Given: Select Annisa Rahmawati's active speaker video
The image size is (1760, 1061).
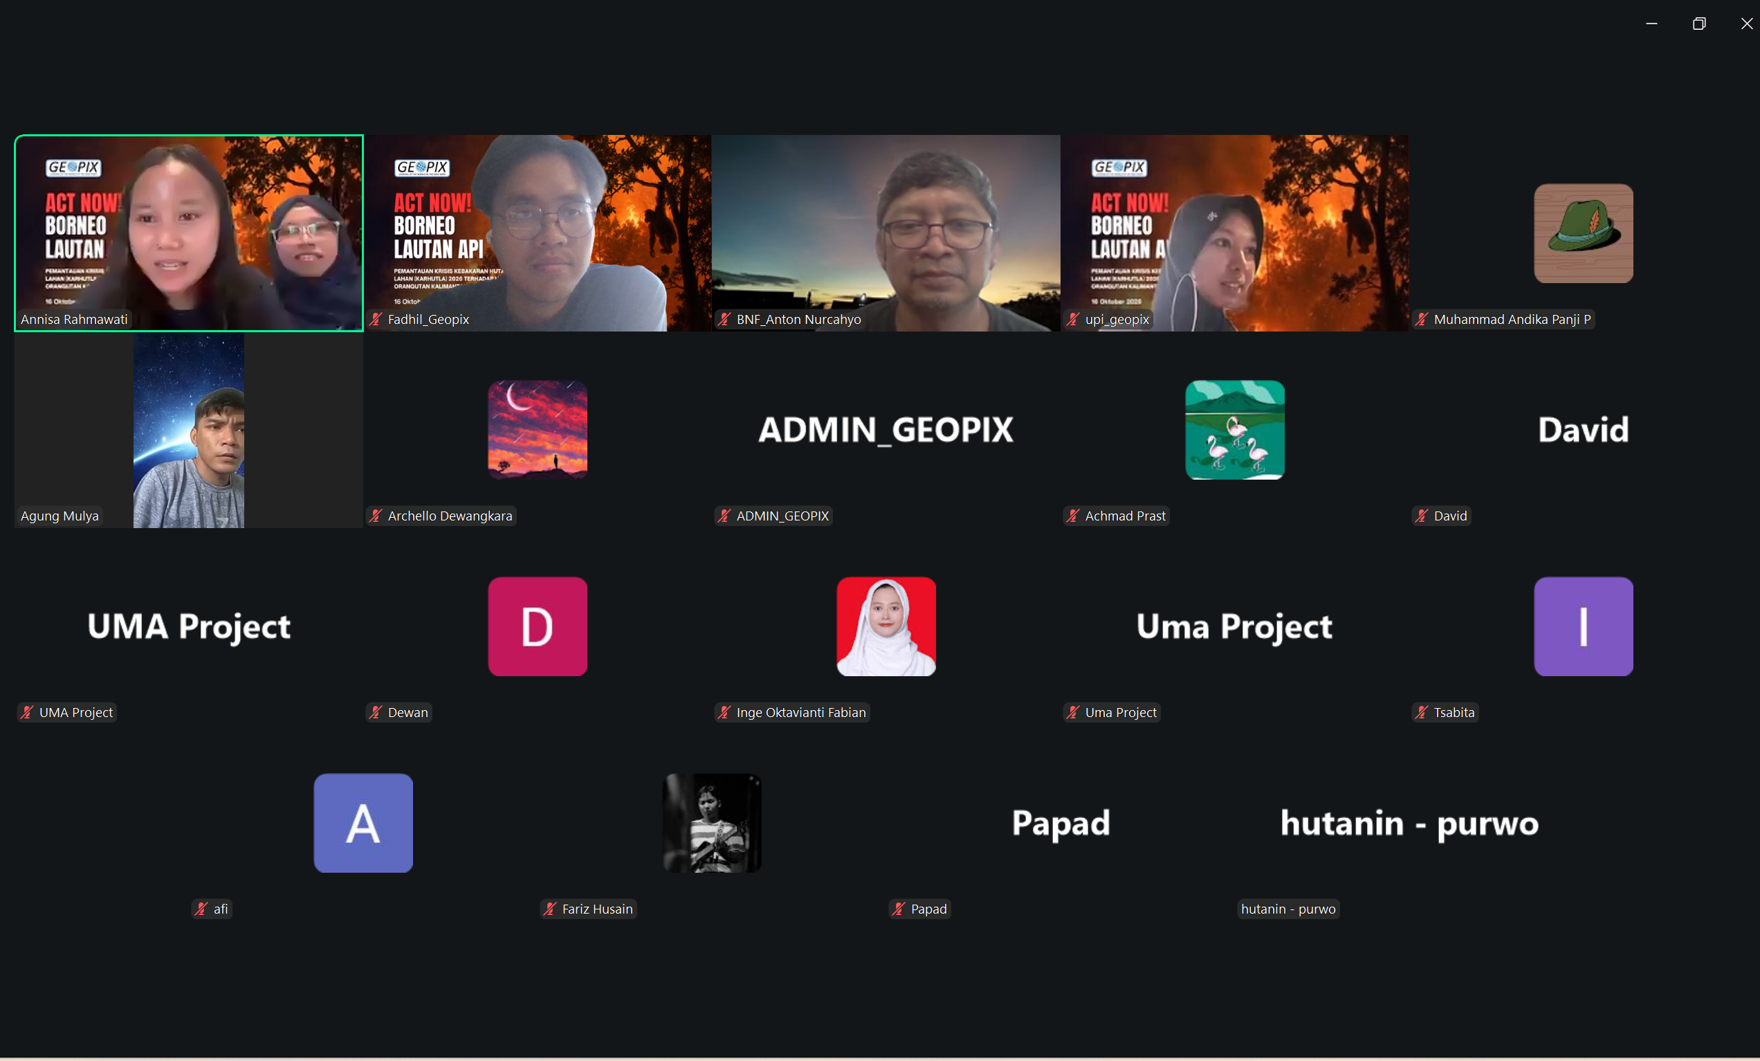Looking at the screenshot, I should click(x=189, y=233).
